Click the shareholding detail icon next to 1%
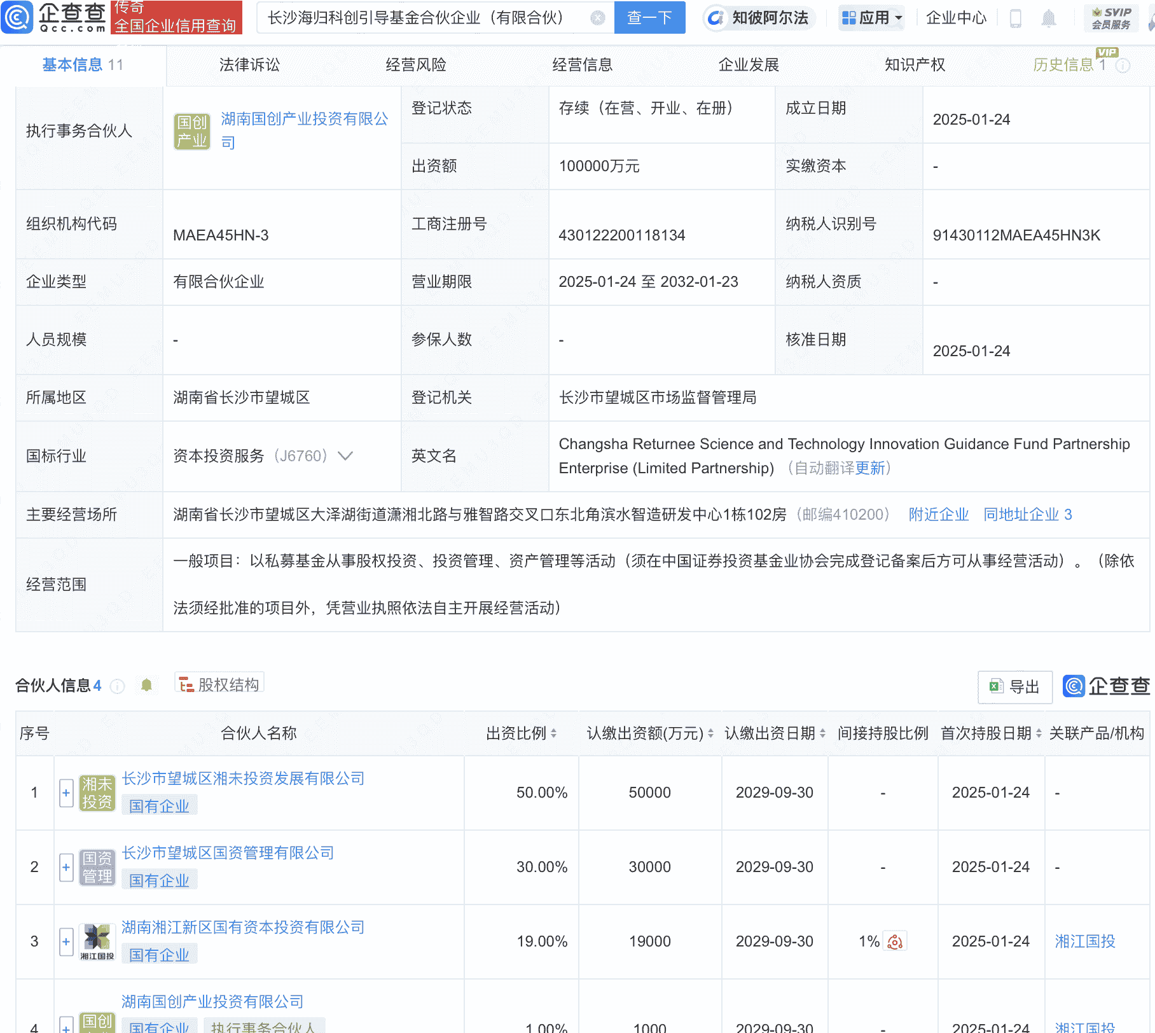The height and width of the screenshot is (1033, 1155). tap(895, 942)
